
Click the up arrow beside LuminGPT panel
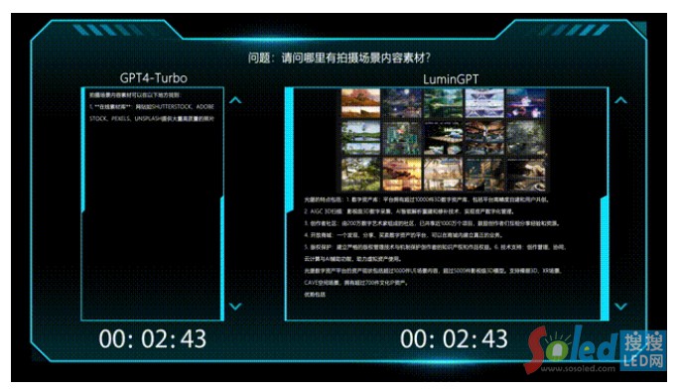pos(620,100)
